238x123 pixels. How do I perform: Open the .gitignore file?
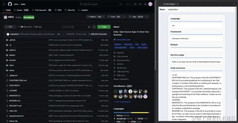(13, 75)
